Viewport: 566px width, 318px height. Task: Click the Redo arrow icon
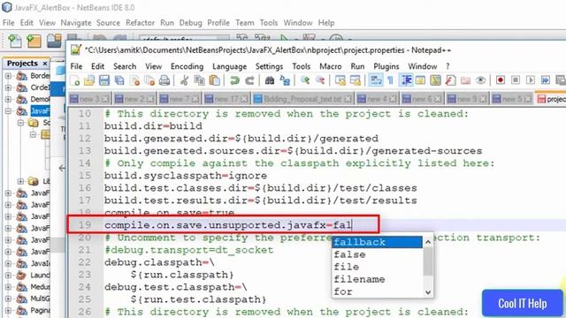click(x=249, y=80)
